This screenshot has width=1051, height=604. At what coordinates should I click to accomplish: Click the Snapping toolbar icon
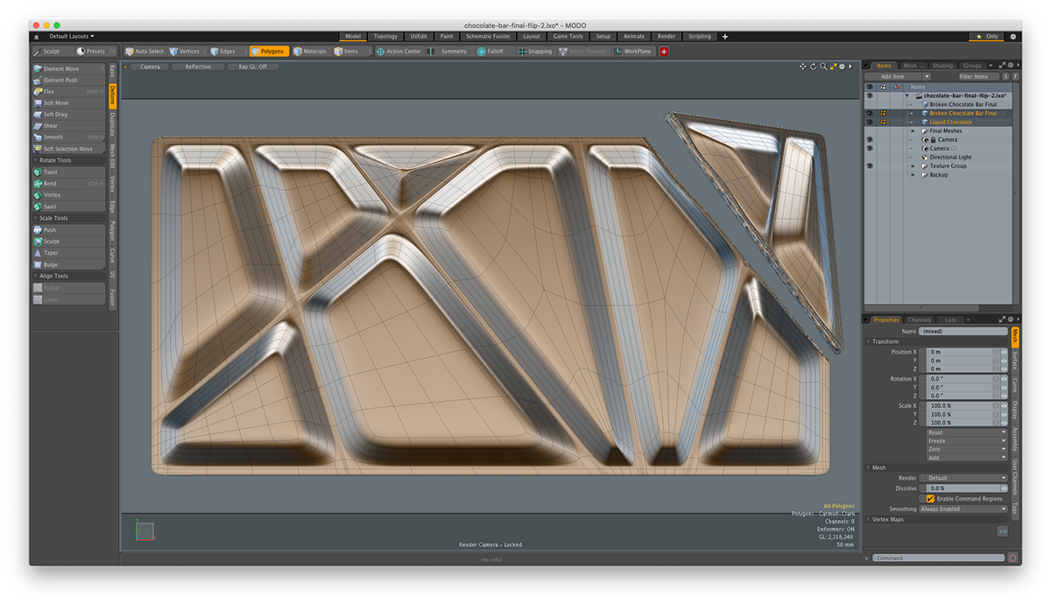(522, 52)
